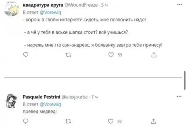Screen dimensions: 187x133
Task: Like the tweet with 88 likes
Action: pyautogui.click(x=111, y=121)
